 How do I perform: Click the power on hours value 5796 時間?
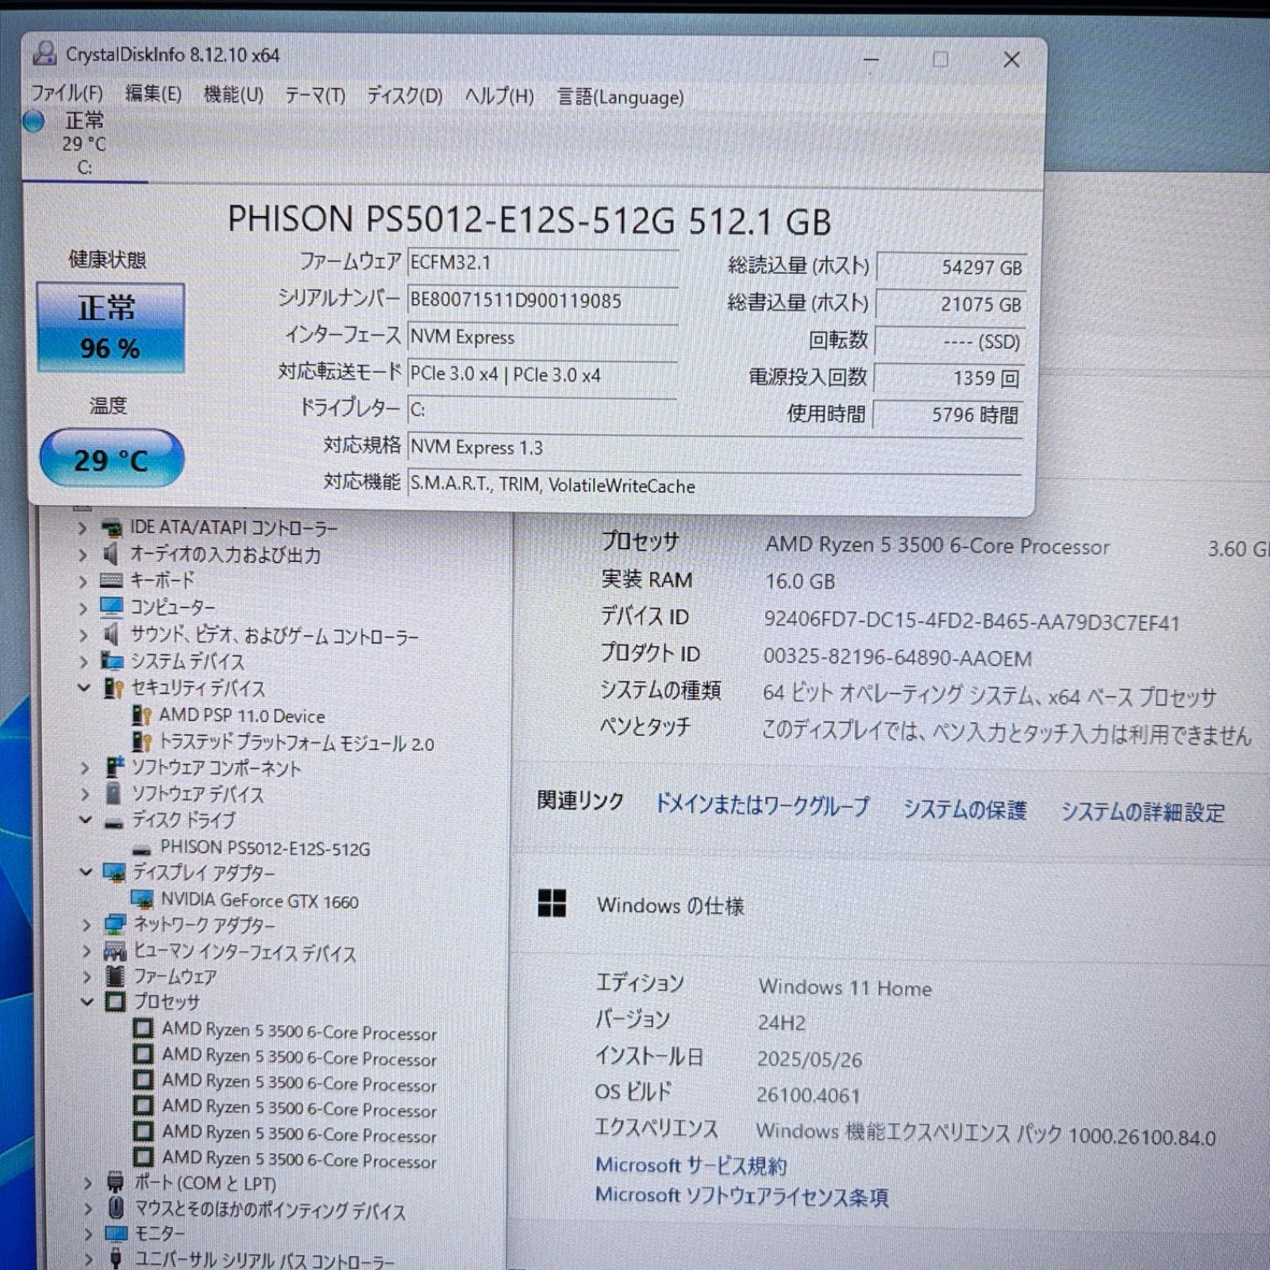pos(948,414)
